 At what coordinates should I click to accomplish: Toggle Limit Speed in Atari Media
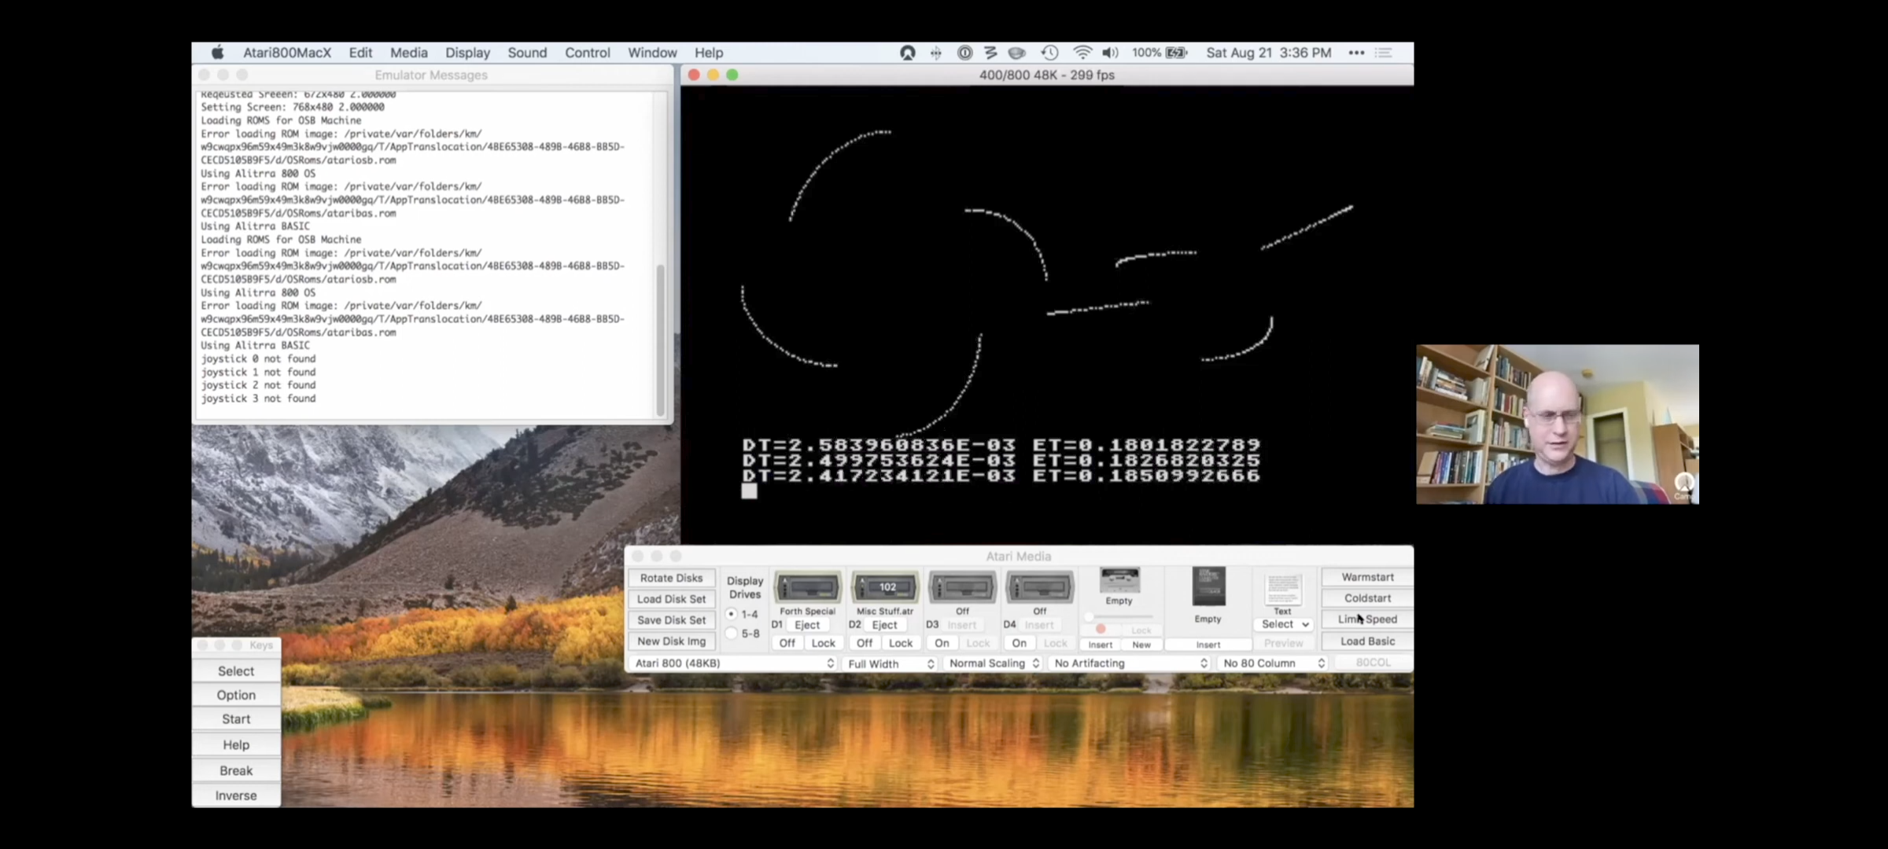coord(1367,619)
